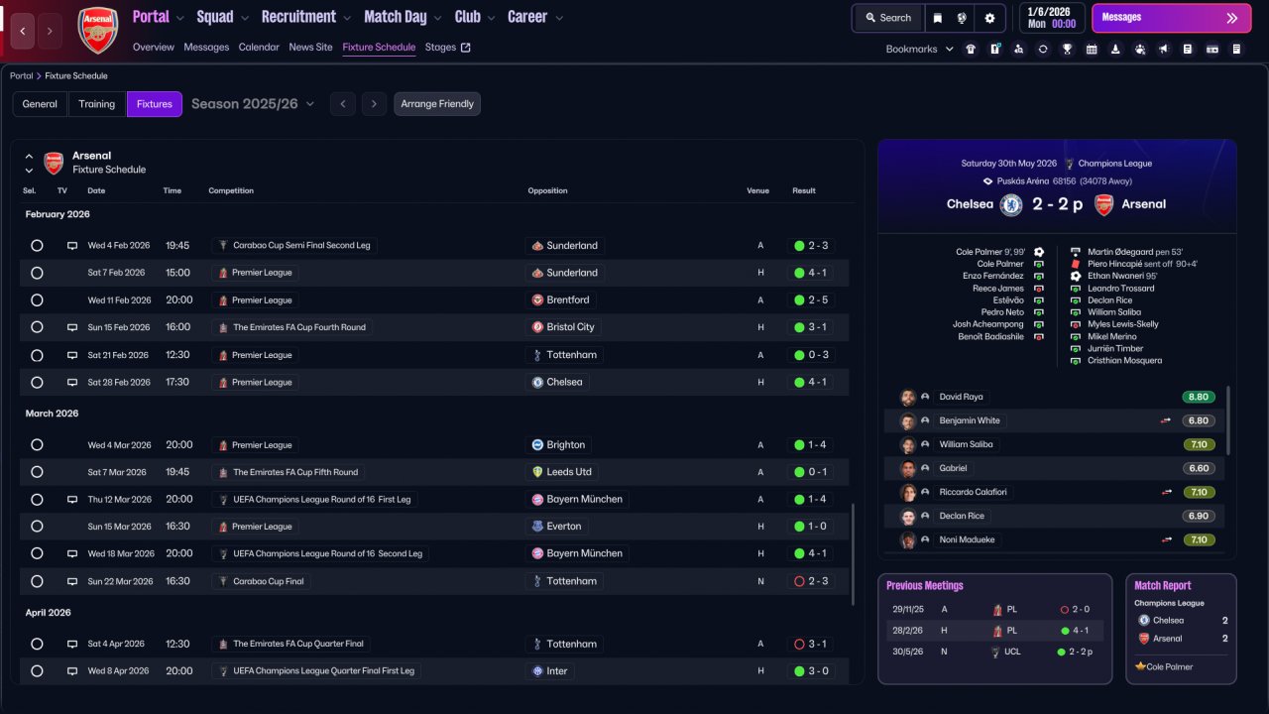The width and height of the screenshot is (1269, 714).
Task: Click the Arrange Friendly button
Action: coord(437,104)
